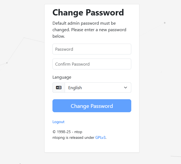The width and height of the screenshot is (181, 164).
Task: Click the default admin password notice text
Action: click(x=89, y=30)
